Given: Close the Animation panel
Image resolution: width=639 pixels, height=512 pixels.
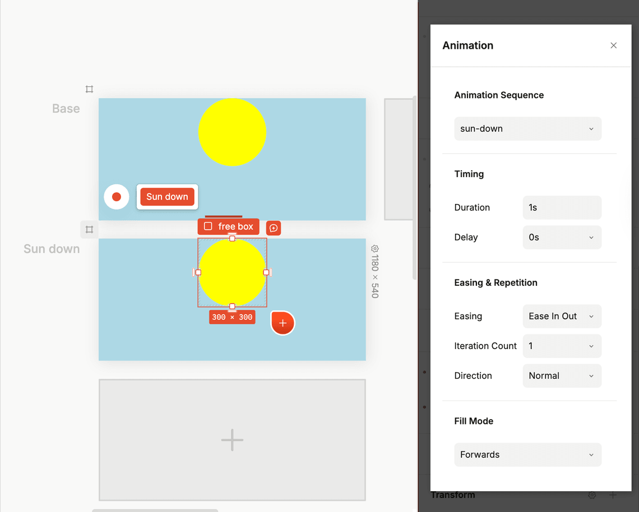Looking at the screenshot, I should [x=613, y=45].
